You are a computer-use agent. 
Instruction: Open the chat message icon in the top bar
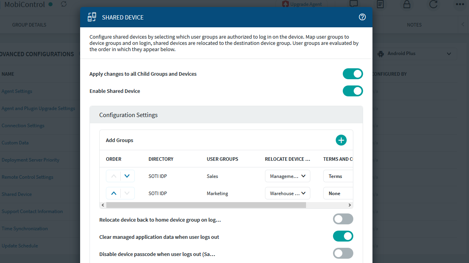pos(354,4)
